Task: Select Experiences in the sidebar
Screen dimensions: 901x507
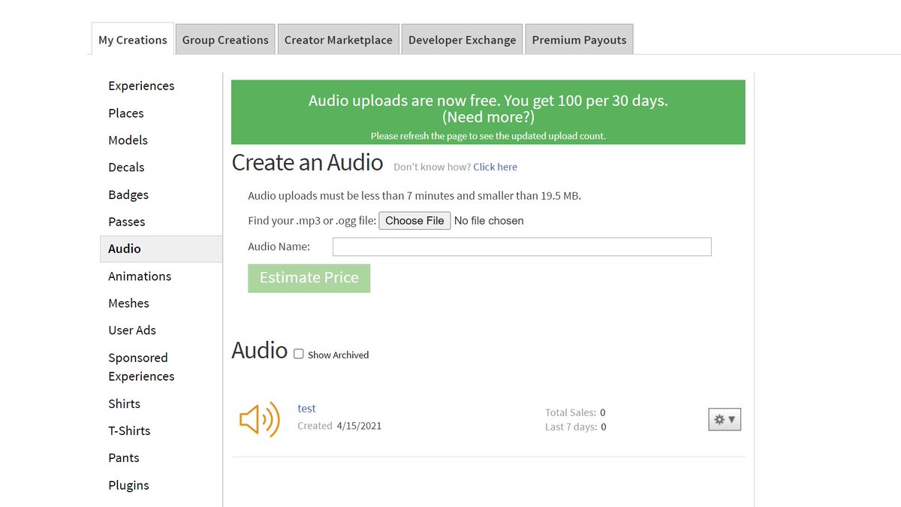Action: point(141,86)
